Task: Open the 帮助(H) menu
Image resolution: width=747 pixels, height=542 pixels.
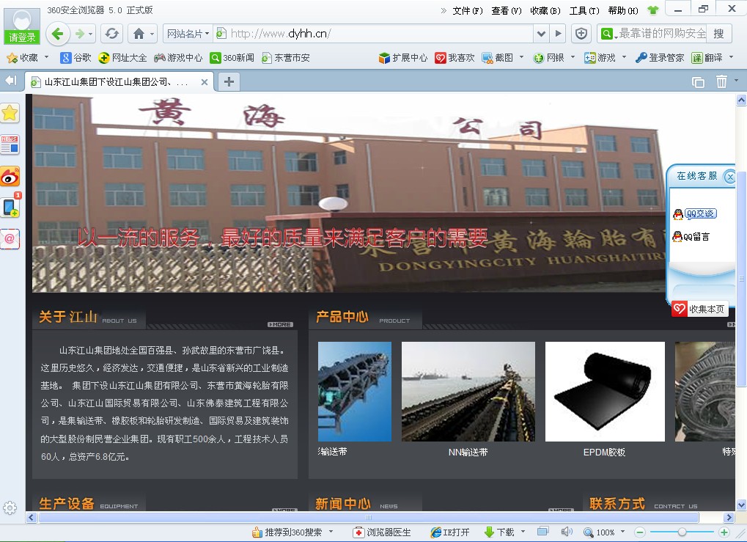Action: (623, 10)
